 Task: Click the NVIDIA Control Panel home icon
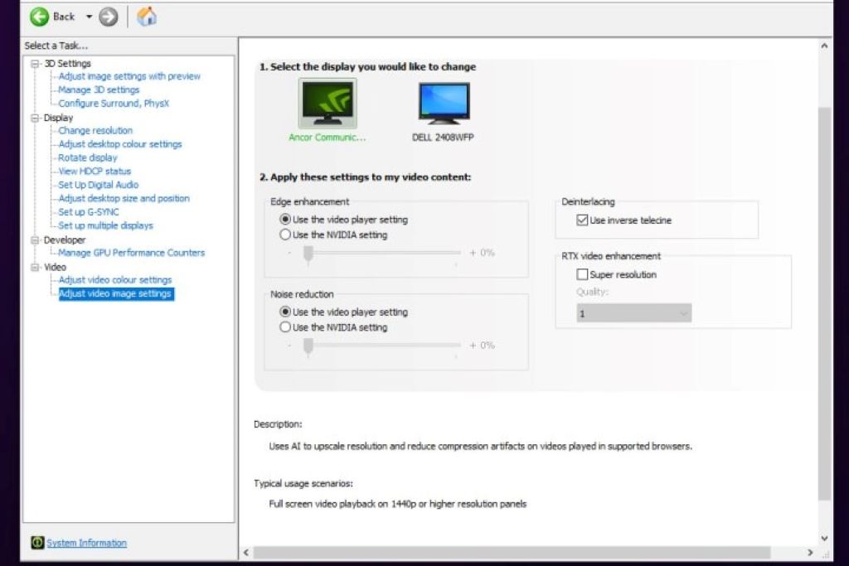147,16
